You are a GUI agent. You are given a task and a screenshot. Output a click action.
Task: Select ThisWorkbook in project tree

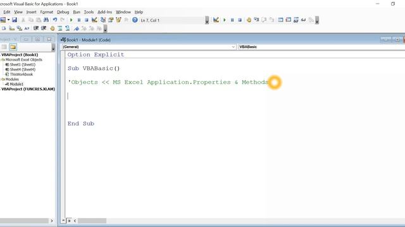click(21, 74)
